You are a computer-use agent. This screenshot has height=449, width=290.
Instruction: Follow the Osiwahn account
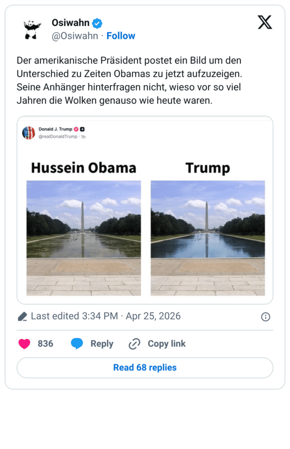(121, 36)
